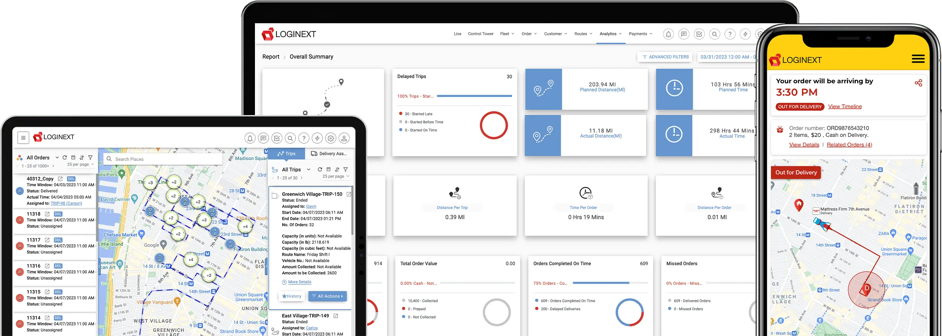
Task: Expand the All Trips view dropdown
Action: (309, 169)
